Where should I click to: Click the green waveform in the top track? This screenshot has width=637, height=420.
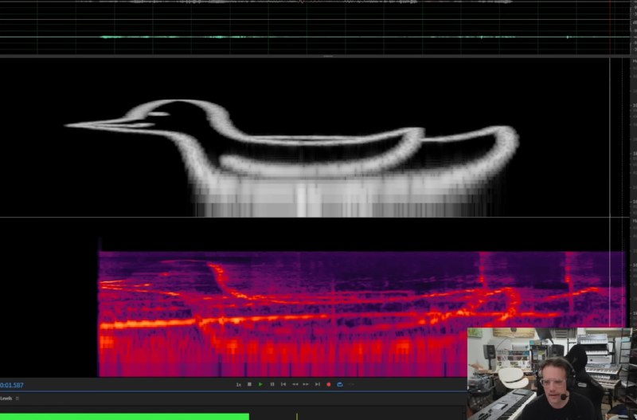pos(239,37)
